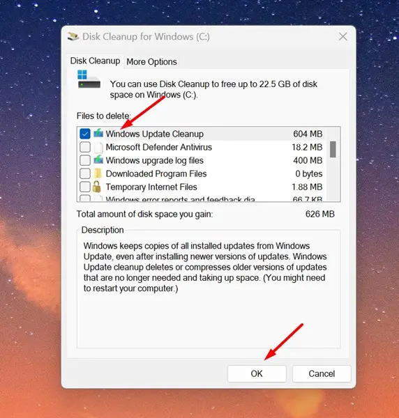The width and height of the screenshot is (399, 418).
Task: Click the Disk Cleanup broom icon in title bar
Action: pyautogui.click(x=73, y=36)
